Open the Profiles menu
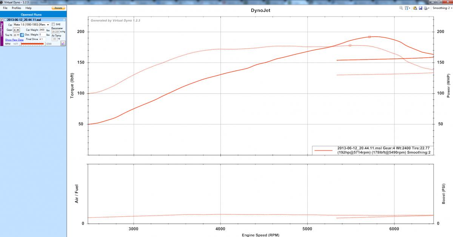Screen dimensions: 453x237 pyautogui.click(x=17, y=8)
